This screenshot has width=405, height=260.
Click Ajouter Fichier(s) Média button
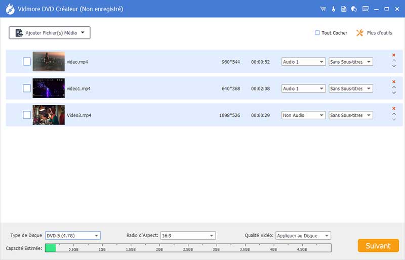(x=50, y=33)
